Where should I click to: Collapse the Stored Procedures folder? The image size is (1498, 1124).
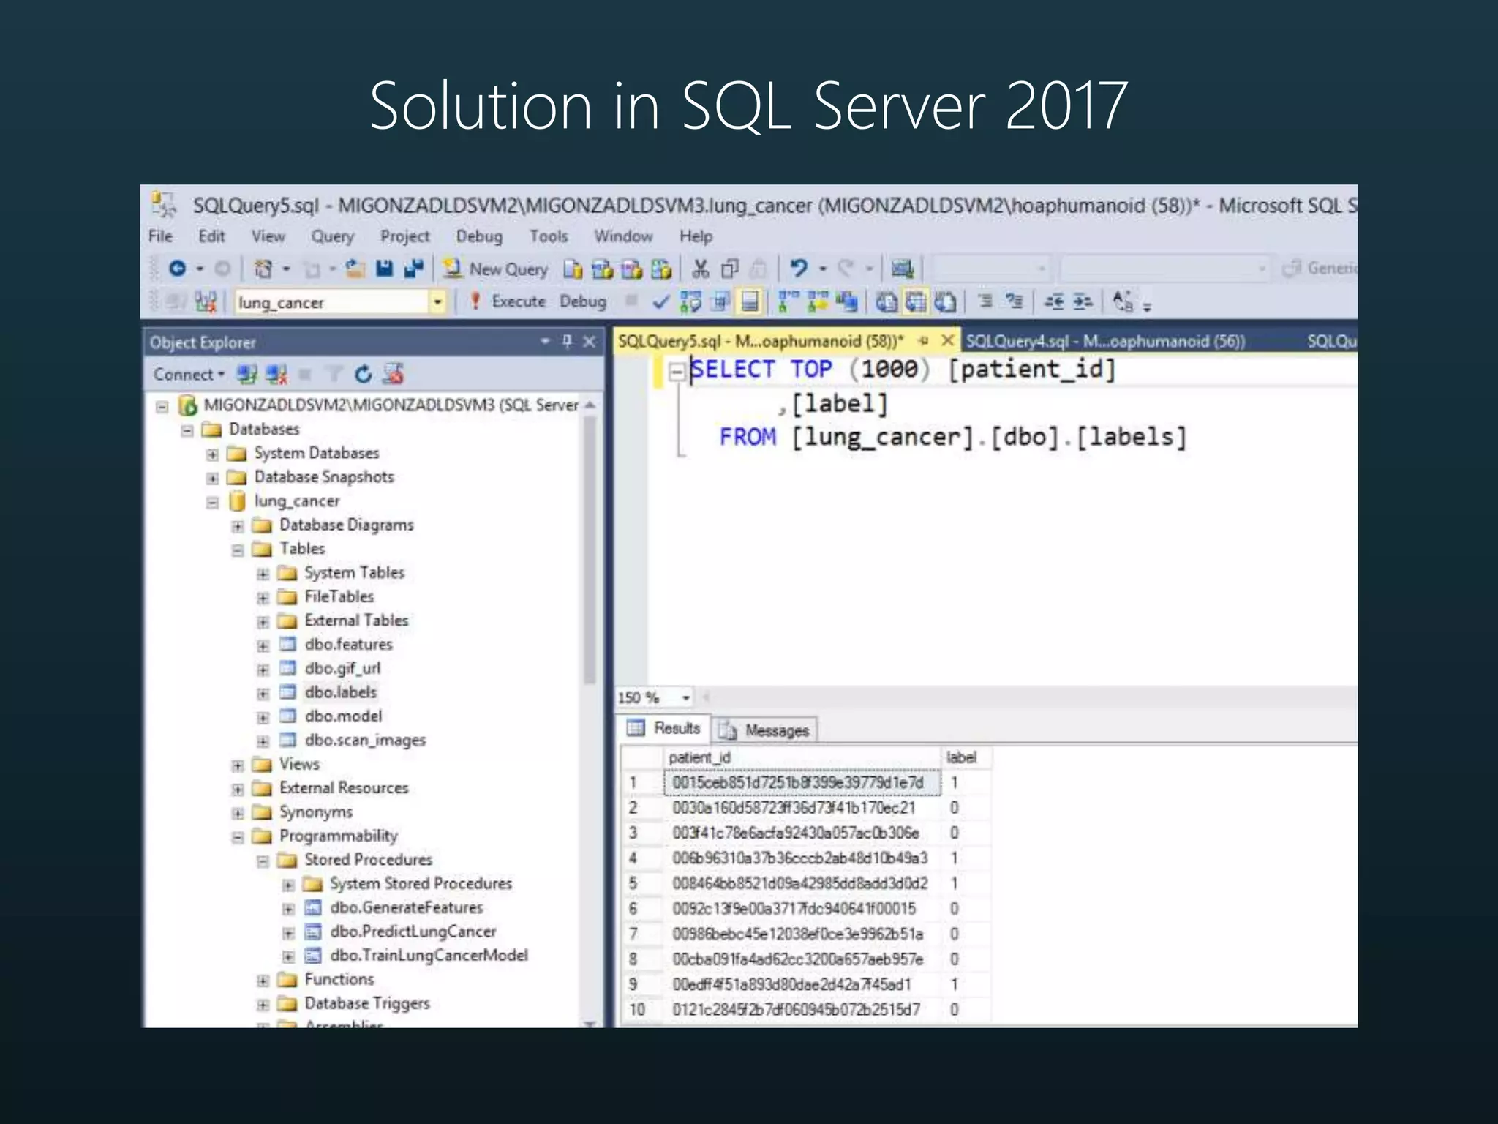263,861
